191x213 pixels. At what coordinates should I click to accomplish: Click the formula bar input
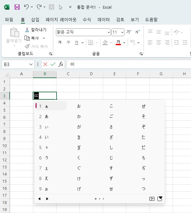129,64
